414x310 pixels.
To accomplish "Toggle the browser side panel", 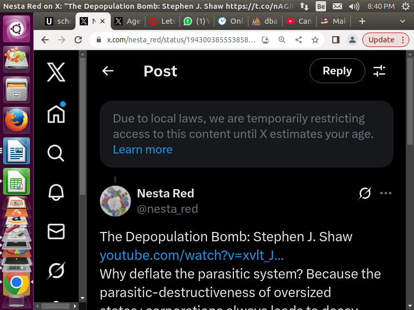I will pos(335,40).
